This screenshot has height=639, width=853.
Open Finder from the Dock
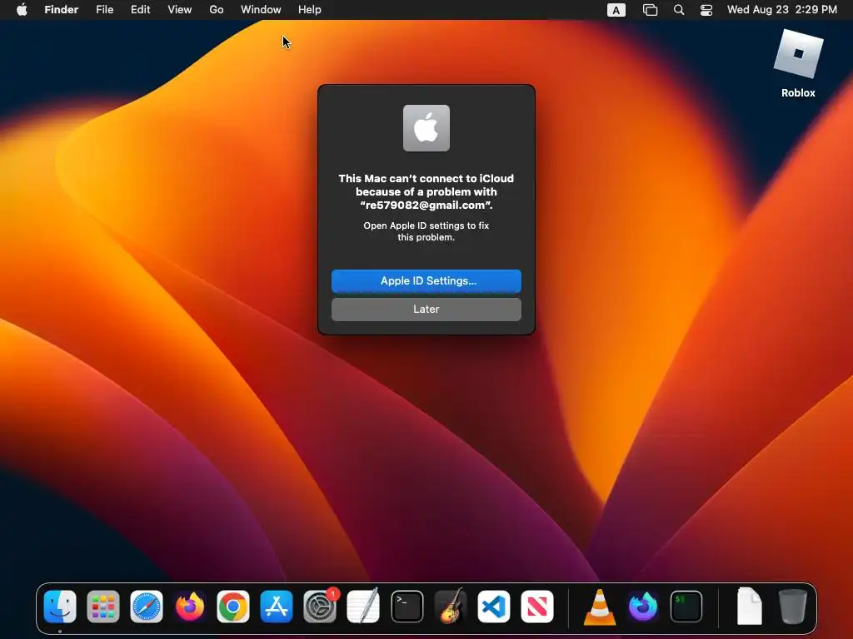tap(60, 607)
